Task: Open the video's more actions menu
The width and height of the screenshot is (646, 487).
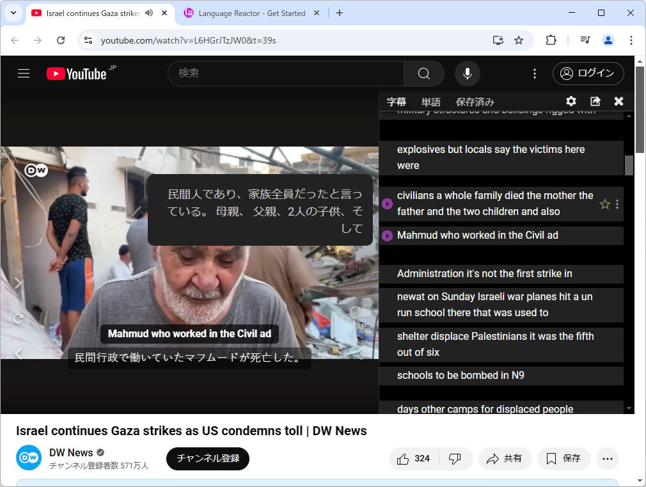Action: pyautogui.click(x=607, y=458)
